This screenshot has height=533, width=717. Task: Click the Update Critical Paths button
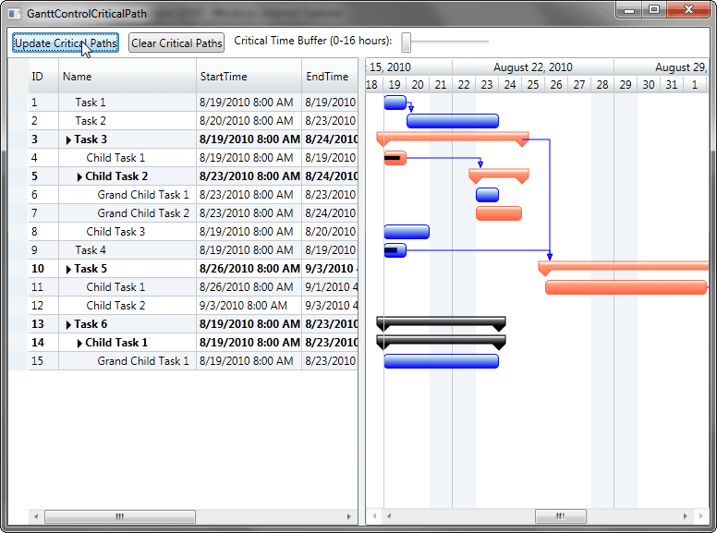click(x=66, y=43)
